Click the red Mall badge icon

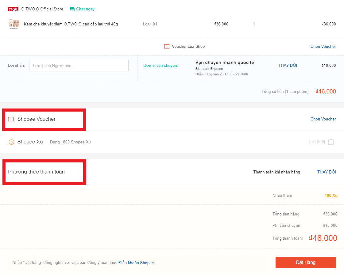pos(13,9)
